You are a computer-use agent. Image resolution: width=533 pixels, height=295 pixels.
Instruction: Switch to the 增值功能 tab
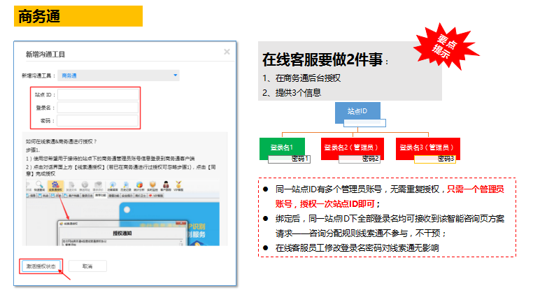(114, 196)
